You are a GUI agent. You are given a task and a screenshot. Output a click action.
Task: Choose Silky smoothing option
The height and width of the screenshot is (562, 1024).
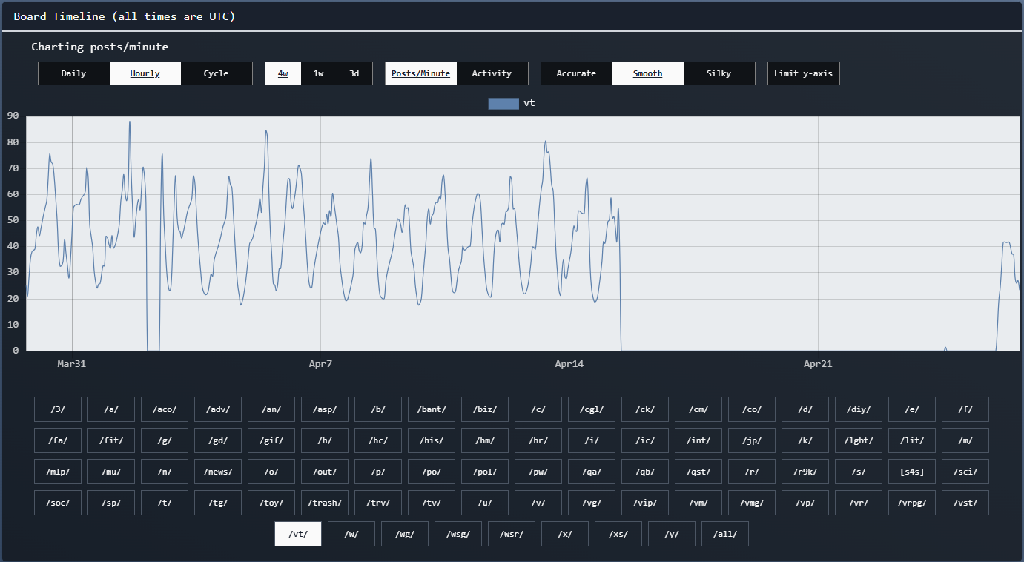tap(719, 73)
